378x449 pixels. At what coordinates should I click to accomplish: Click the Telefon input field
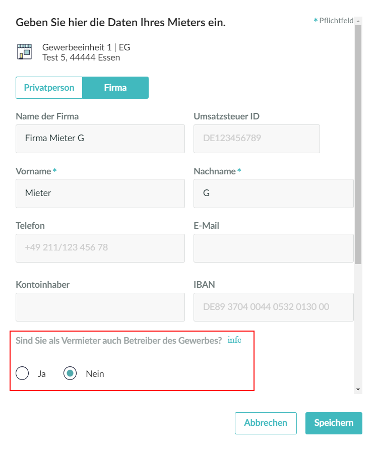(100, 248)
